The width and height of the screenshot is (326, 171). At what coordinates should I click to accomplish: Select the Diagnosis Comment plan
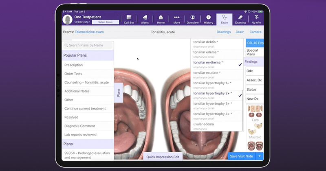pos(88,126)
